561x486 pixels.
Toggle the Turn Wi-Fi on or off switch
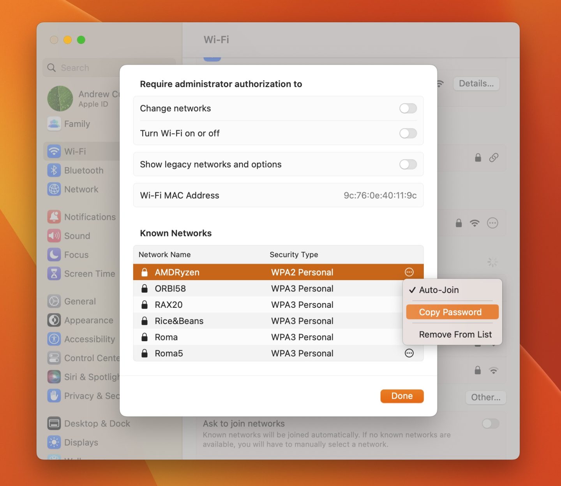click(408, 133)
